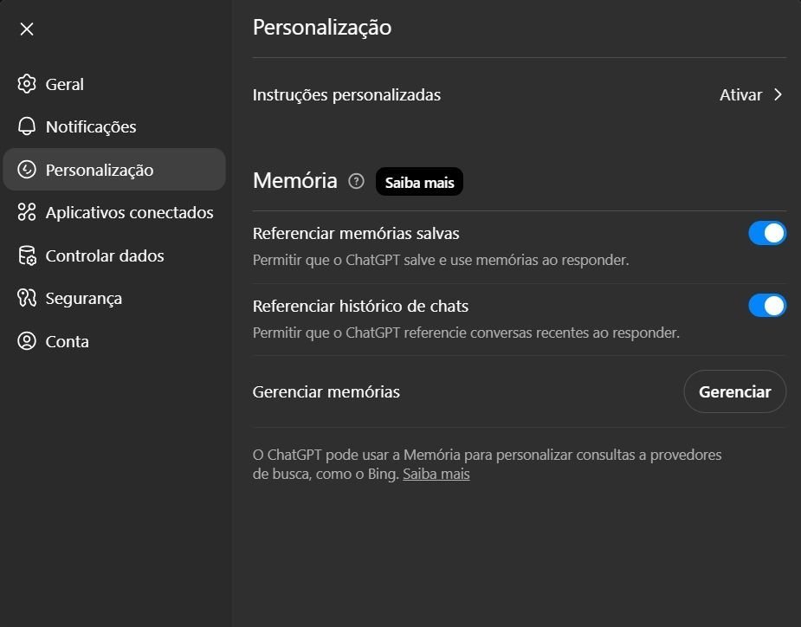Go to Segurança settings section

[83, 298]
